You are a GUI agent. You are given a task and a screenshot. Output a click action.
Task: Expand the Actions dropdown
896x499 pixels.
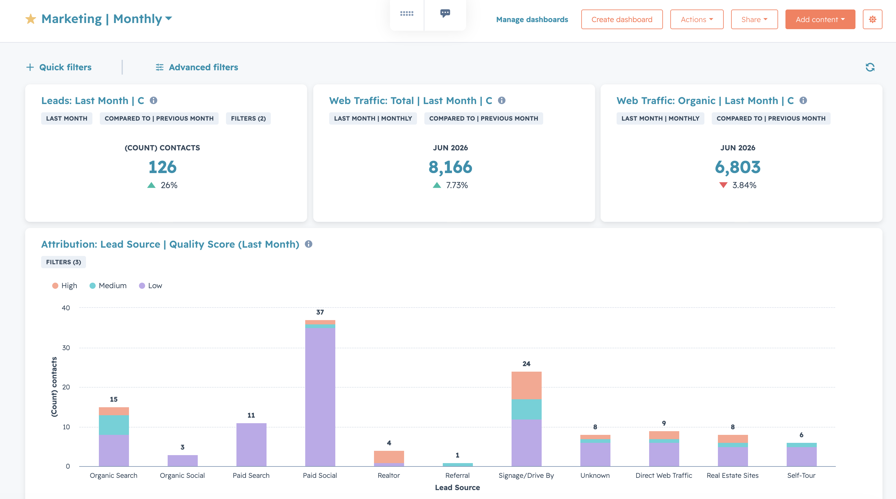point(697,19)
